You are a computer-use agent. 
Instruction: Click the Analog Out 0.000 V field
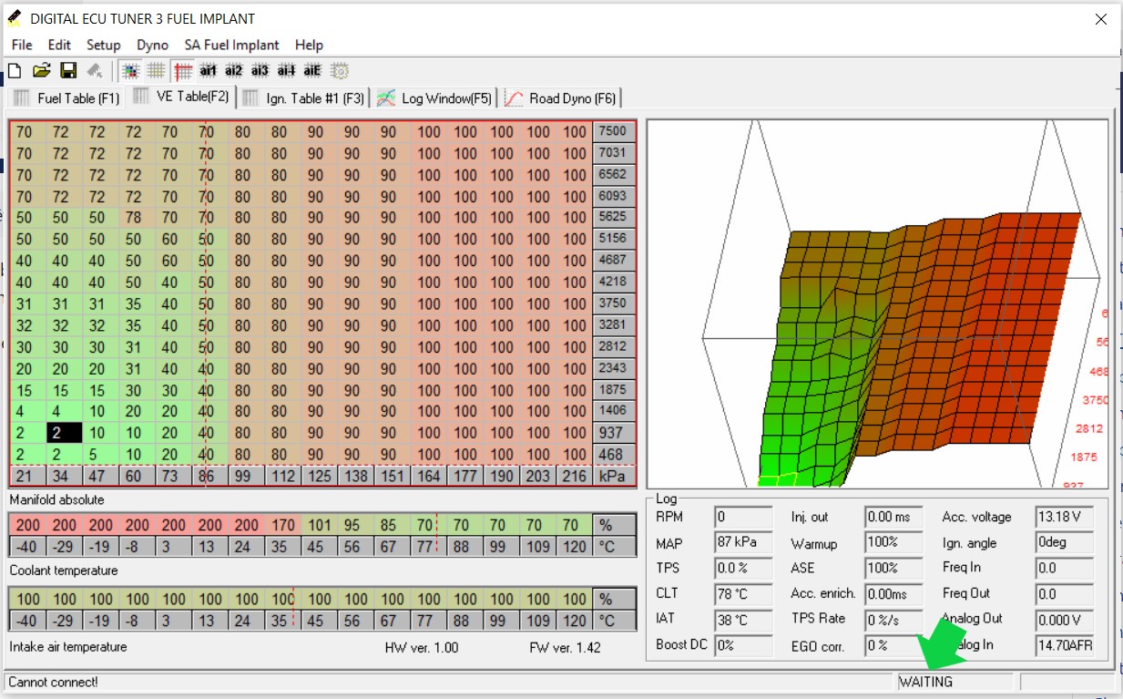pyautogui.click(x=1064, y=619)
